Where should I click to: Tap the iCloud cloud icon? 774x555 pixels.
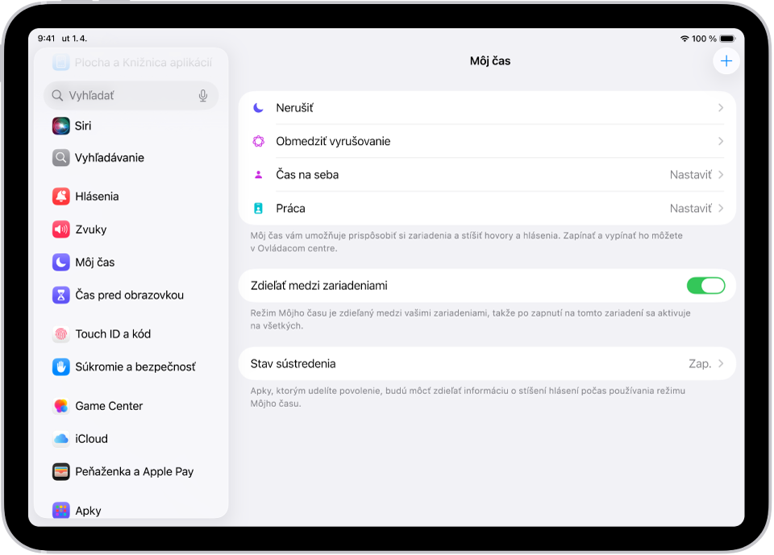(60, 438)
